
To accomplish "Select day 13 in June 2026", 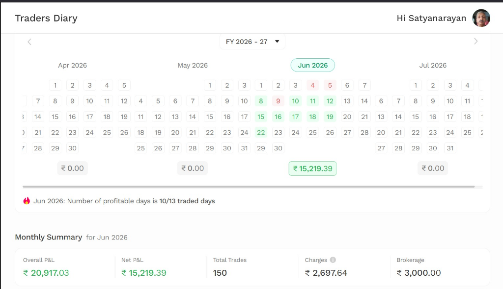I will coord(347,101).
